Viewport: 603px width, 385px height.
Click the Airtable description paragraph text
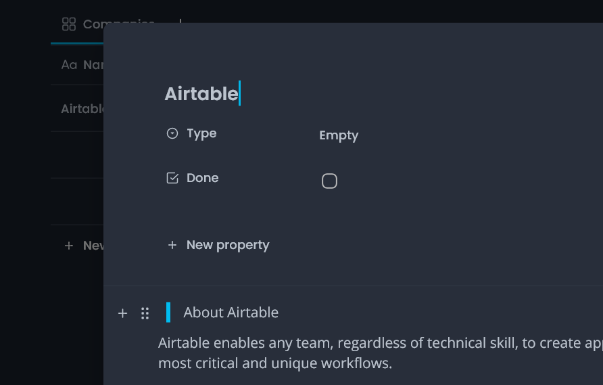tap(381, 353)
